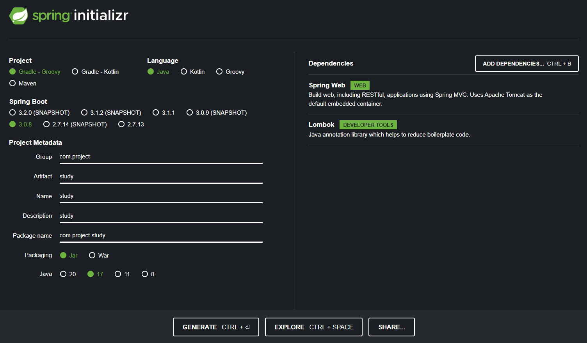Click the Language section heading
Viewport: 587px width, 343px height.
163,60
